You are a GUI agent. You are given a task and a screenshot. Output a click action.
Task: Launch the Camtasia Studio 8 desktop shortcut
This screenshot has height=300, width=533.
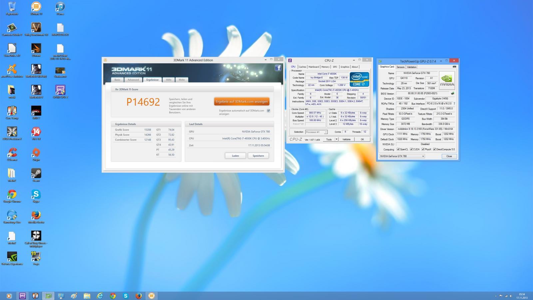(x=12, y=29)
